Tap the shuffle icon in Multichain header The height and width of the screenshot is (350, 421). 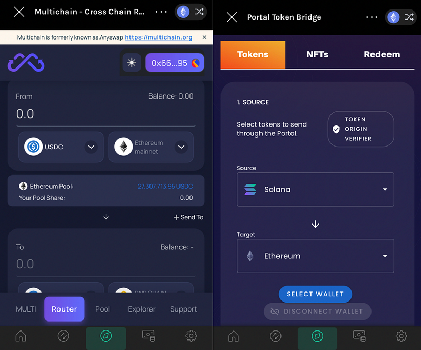(x=199, y=12)
